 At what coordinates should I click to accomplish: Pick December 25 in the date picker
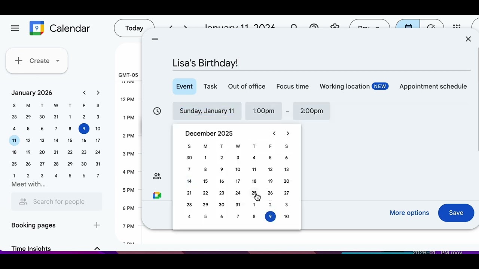click(254, 193)
